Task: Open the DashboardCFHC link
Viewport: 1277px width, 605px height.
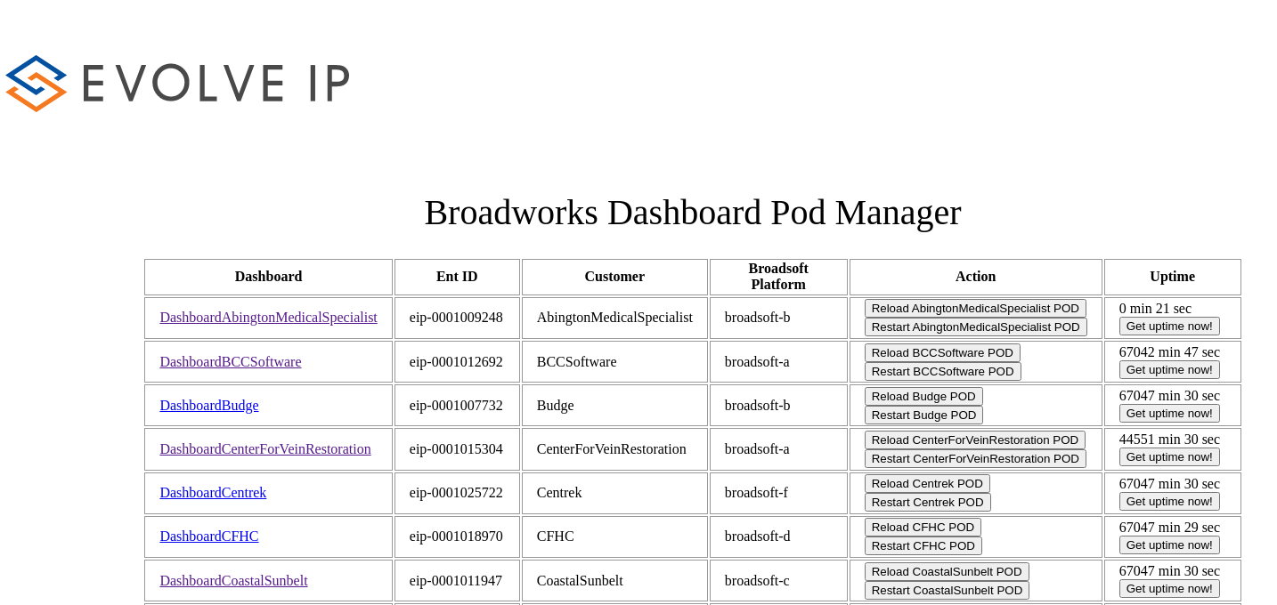Action: (x=209, y=536)
